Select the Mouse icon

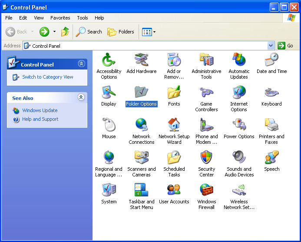[109, 125]
